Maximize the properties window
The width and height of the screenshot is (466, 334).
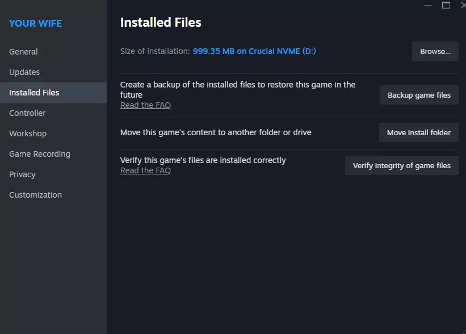click(x=446, y=5)
